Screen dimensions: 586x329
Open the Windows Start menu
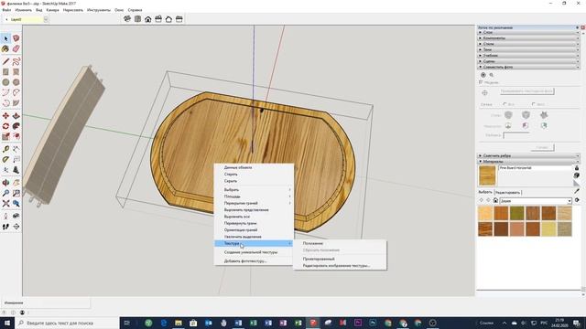[6, 323]
